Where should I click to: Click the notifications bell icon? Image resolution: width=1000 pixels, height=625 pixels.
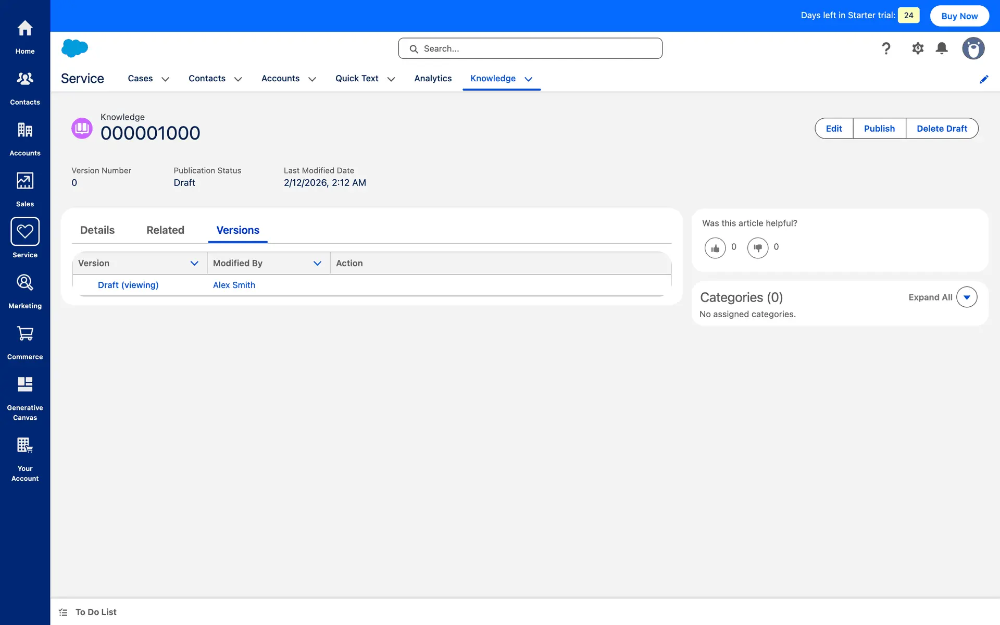pyautogui.click(x=941, y=48)
